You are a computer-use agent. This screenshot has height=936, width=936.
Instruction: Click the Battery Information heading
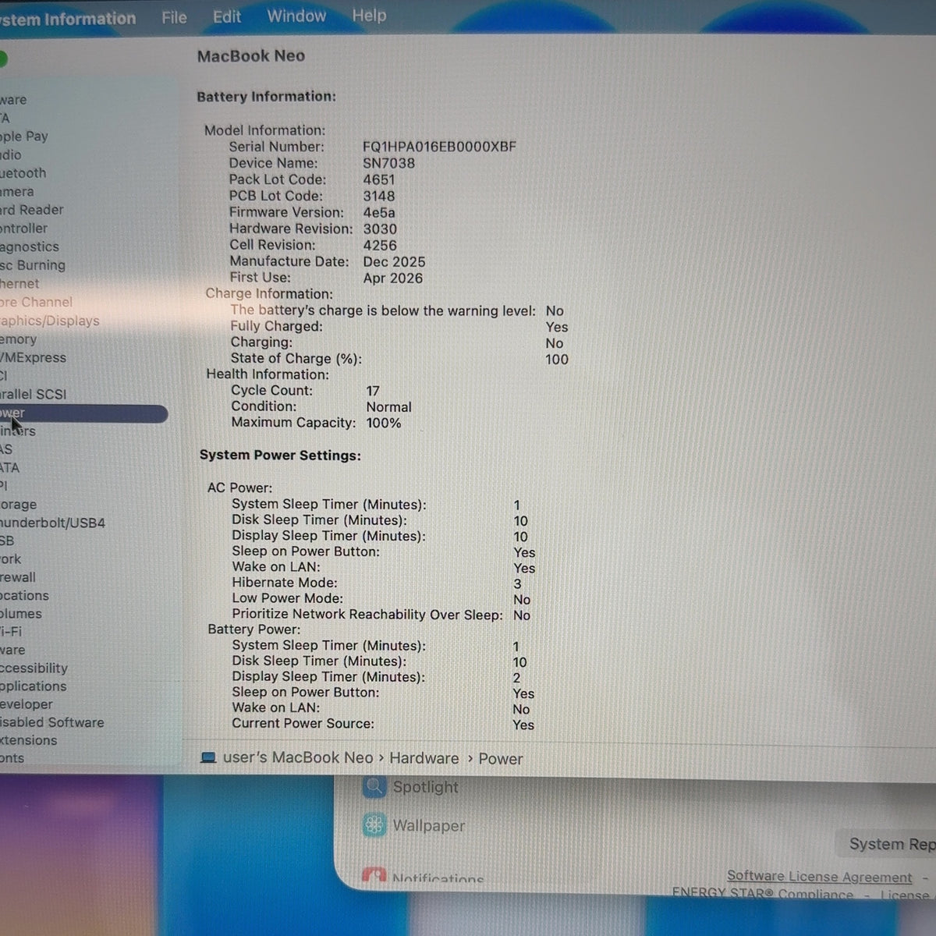266,97
